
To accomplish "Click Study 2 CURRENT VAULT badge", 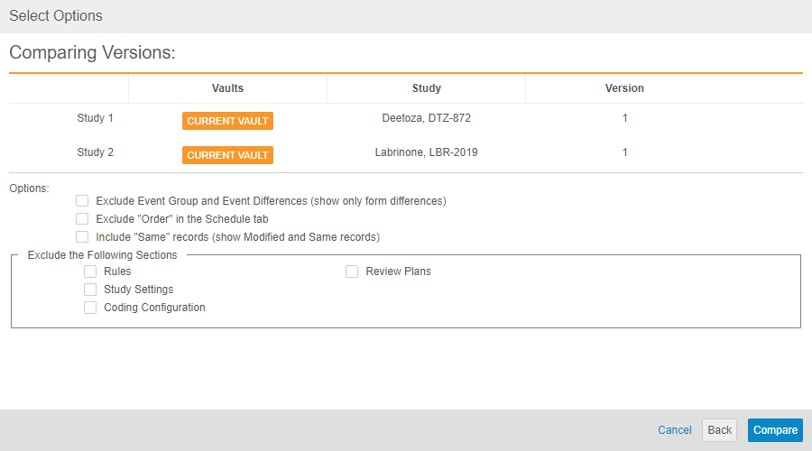I will [227, 155].
